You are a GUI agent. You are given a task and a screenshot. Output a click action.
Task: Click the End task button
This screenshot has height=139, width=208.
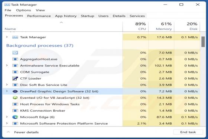[x=188, y=132]
